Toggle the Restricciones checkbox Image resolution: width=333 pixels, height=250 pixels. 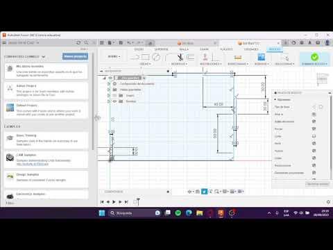tap(314, 165)
